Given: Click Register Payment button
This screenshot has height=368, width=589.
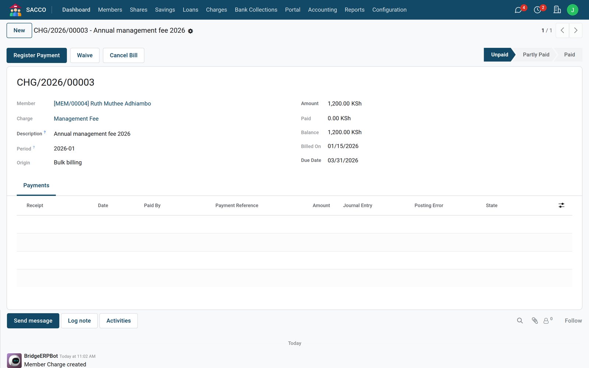Looking at the screenshot, I should [x=37, y=55].
